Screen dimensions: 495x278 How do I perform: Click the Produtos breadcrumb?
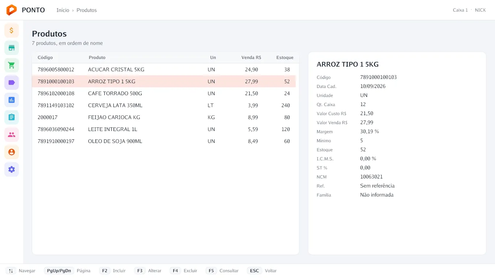click(x=87, y=10)
